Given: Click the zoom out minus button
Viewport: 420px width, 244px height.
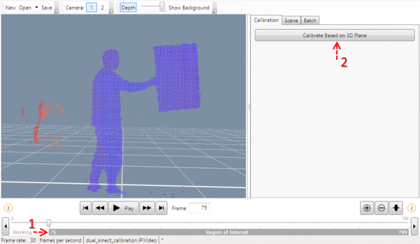Looking at the screenshot, I should coord(382,208).
